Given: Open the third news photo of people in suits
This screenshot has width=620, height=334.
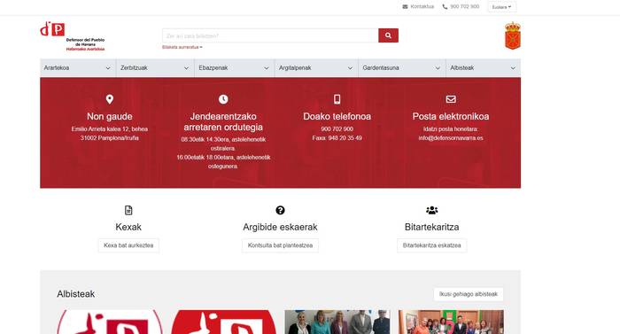Looking at the screenshot, I should pyautogui.click(x=337, y=322).
